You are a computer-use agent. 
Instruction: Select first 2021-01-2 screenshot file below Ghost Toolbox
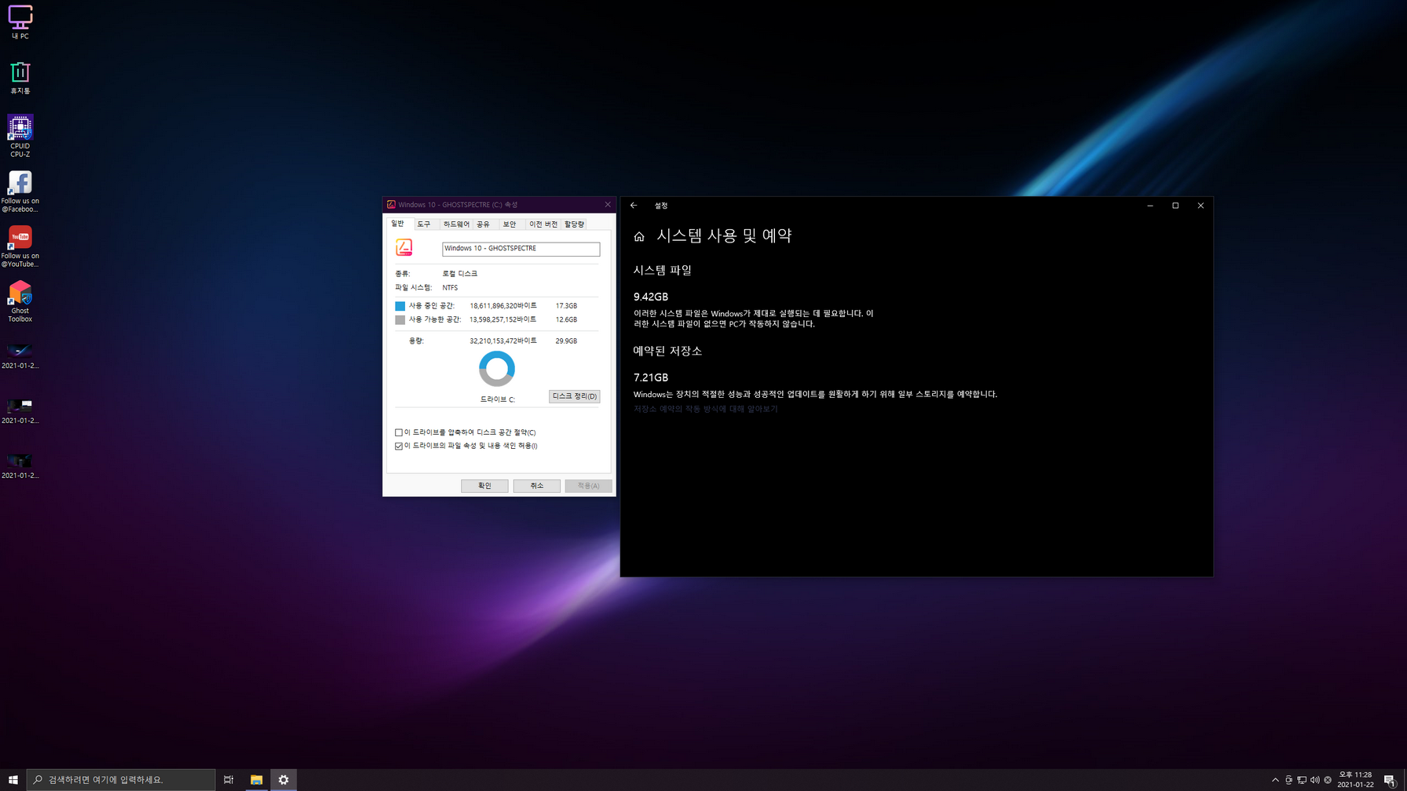(20, 356)
